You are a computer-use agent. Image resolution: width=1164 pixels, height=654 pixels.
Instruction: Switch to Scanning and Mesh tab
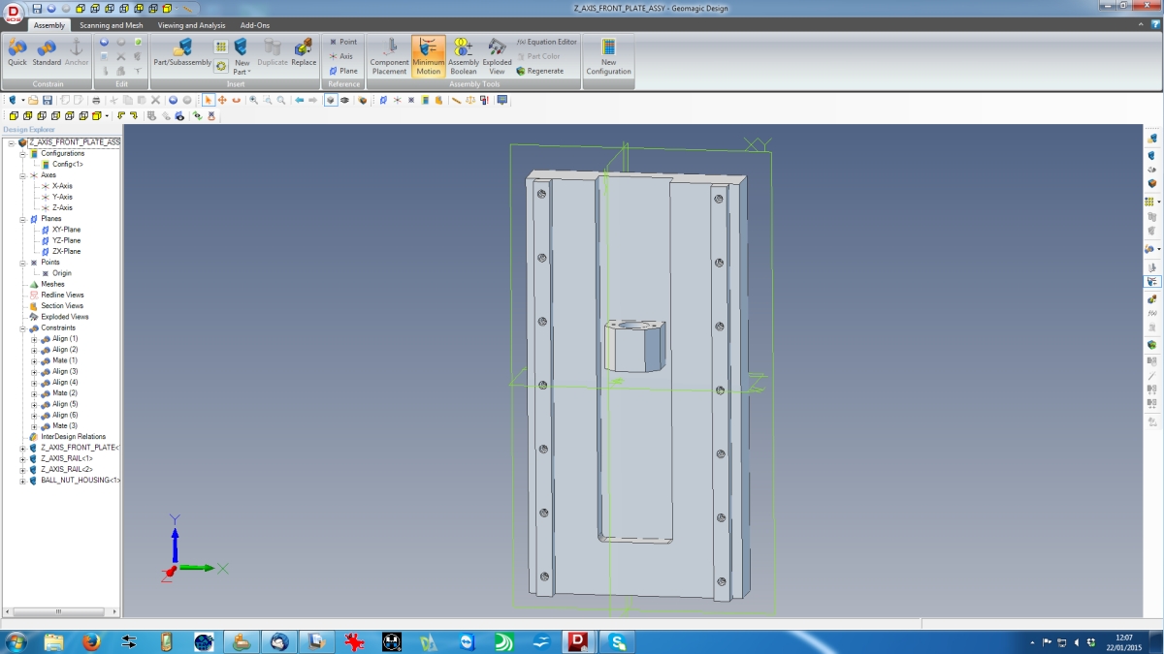(111, 25)
